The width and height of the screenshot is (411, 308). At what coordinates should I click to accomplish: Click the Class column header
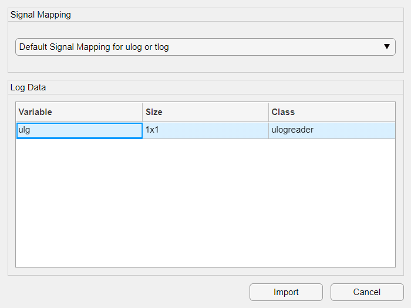[x=332, y=112]
